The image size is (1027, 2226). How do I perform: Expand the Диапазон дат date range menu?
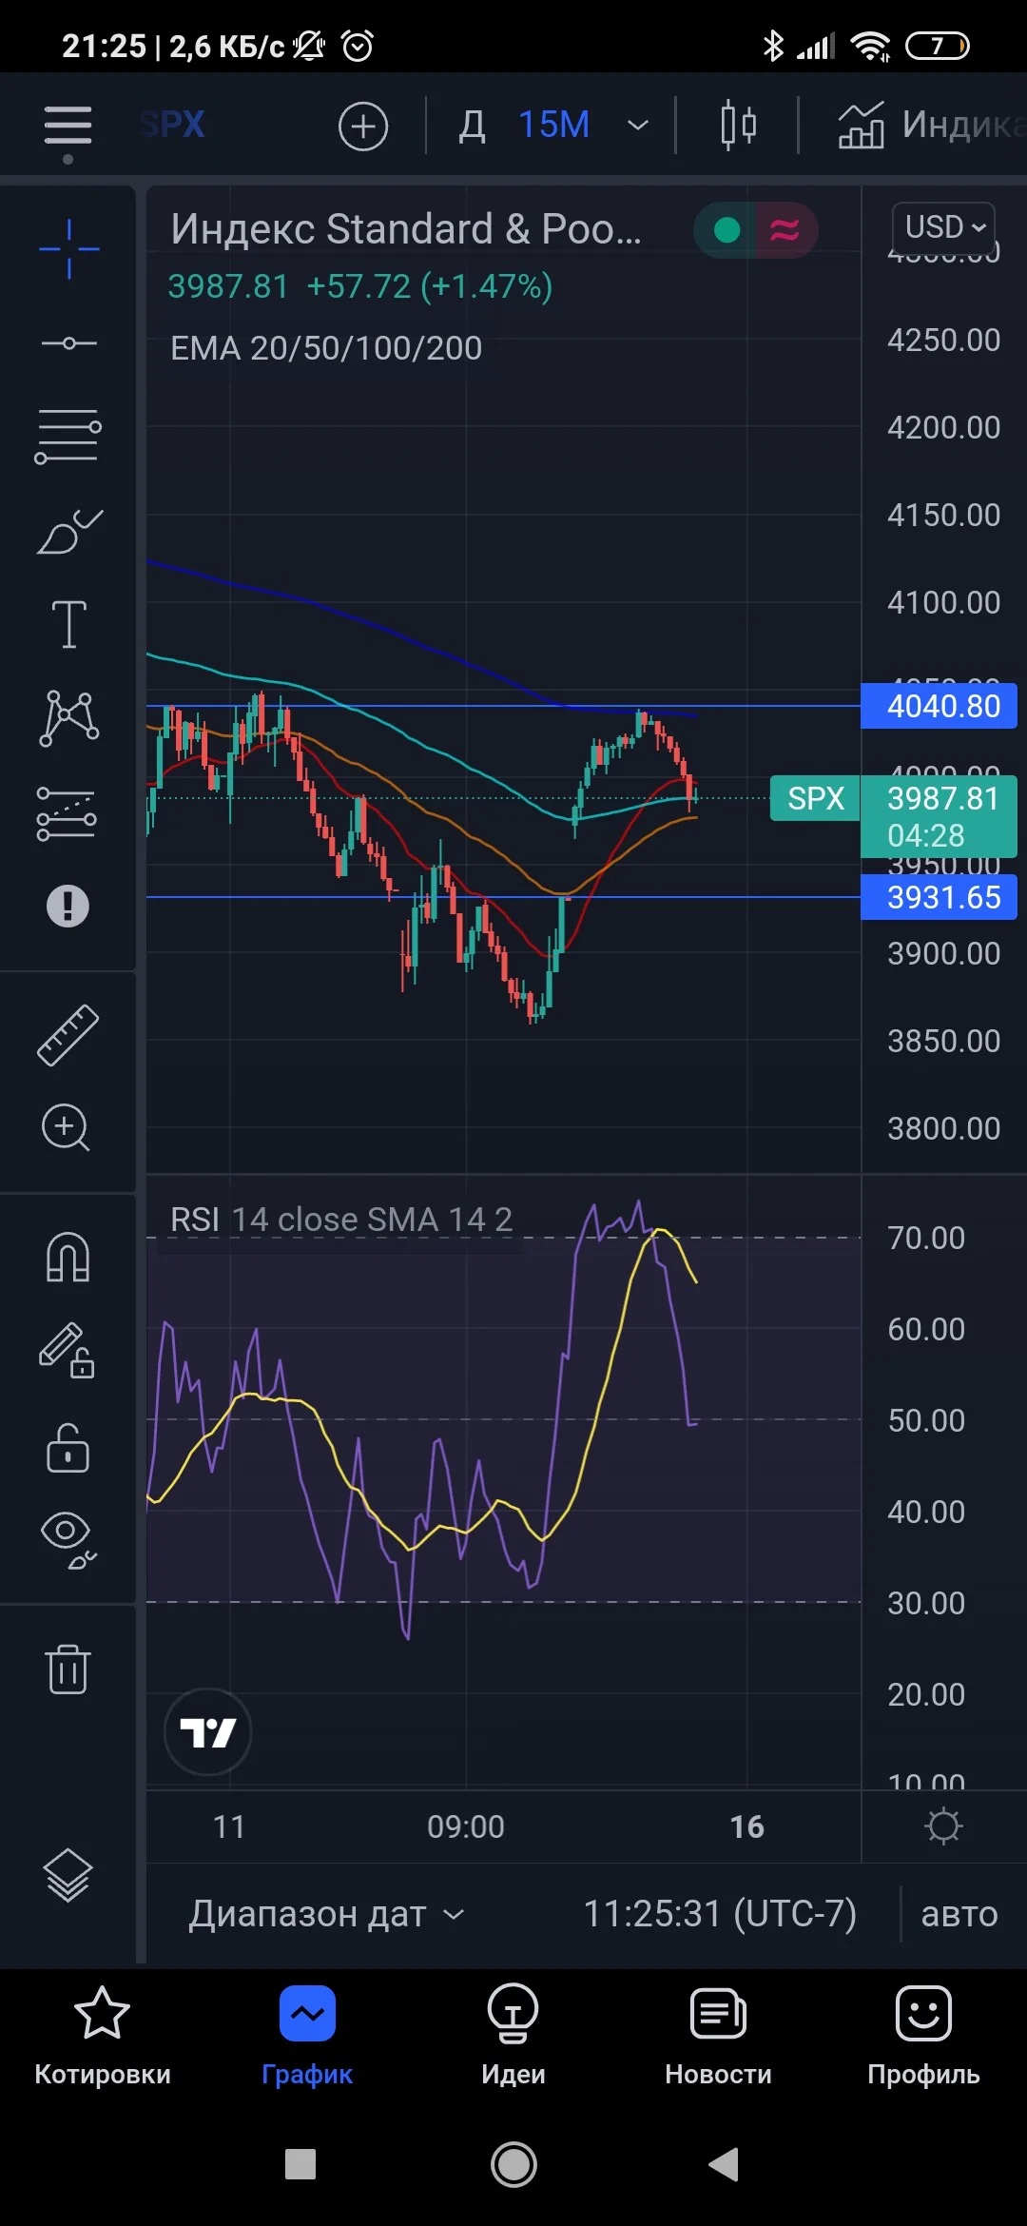pos(326,1914)
